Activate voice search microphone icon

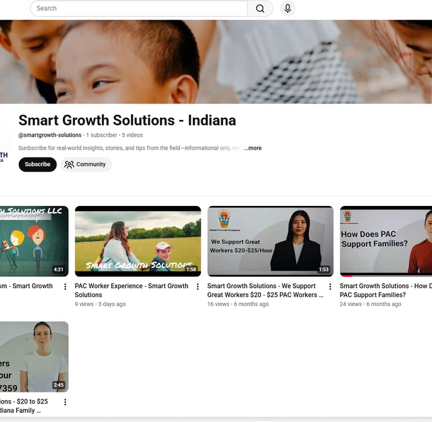click(x=287, y=8)
